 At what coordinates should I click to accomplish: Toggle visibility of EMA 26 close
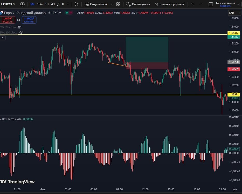(20, 27)
